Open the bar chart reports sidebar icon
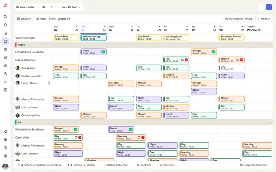Viewport: 276px width, 172px height. point(5,82)
